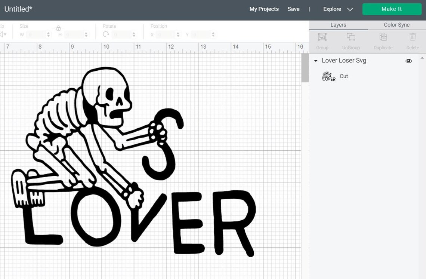Select the Group icon in Layers panel

click(322, 37)
